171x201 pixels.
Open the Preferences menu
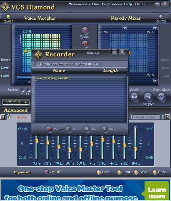tap(112, 4)
